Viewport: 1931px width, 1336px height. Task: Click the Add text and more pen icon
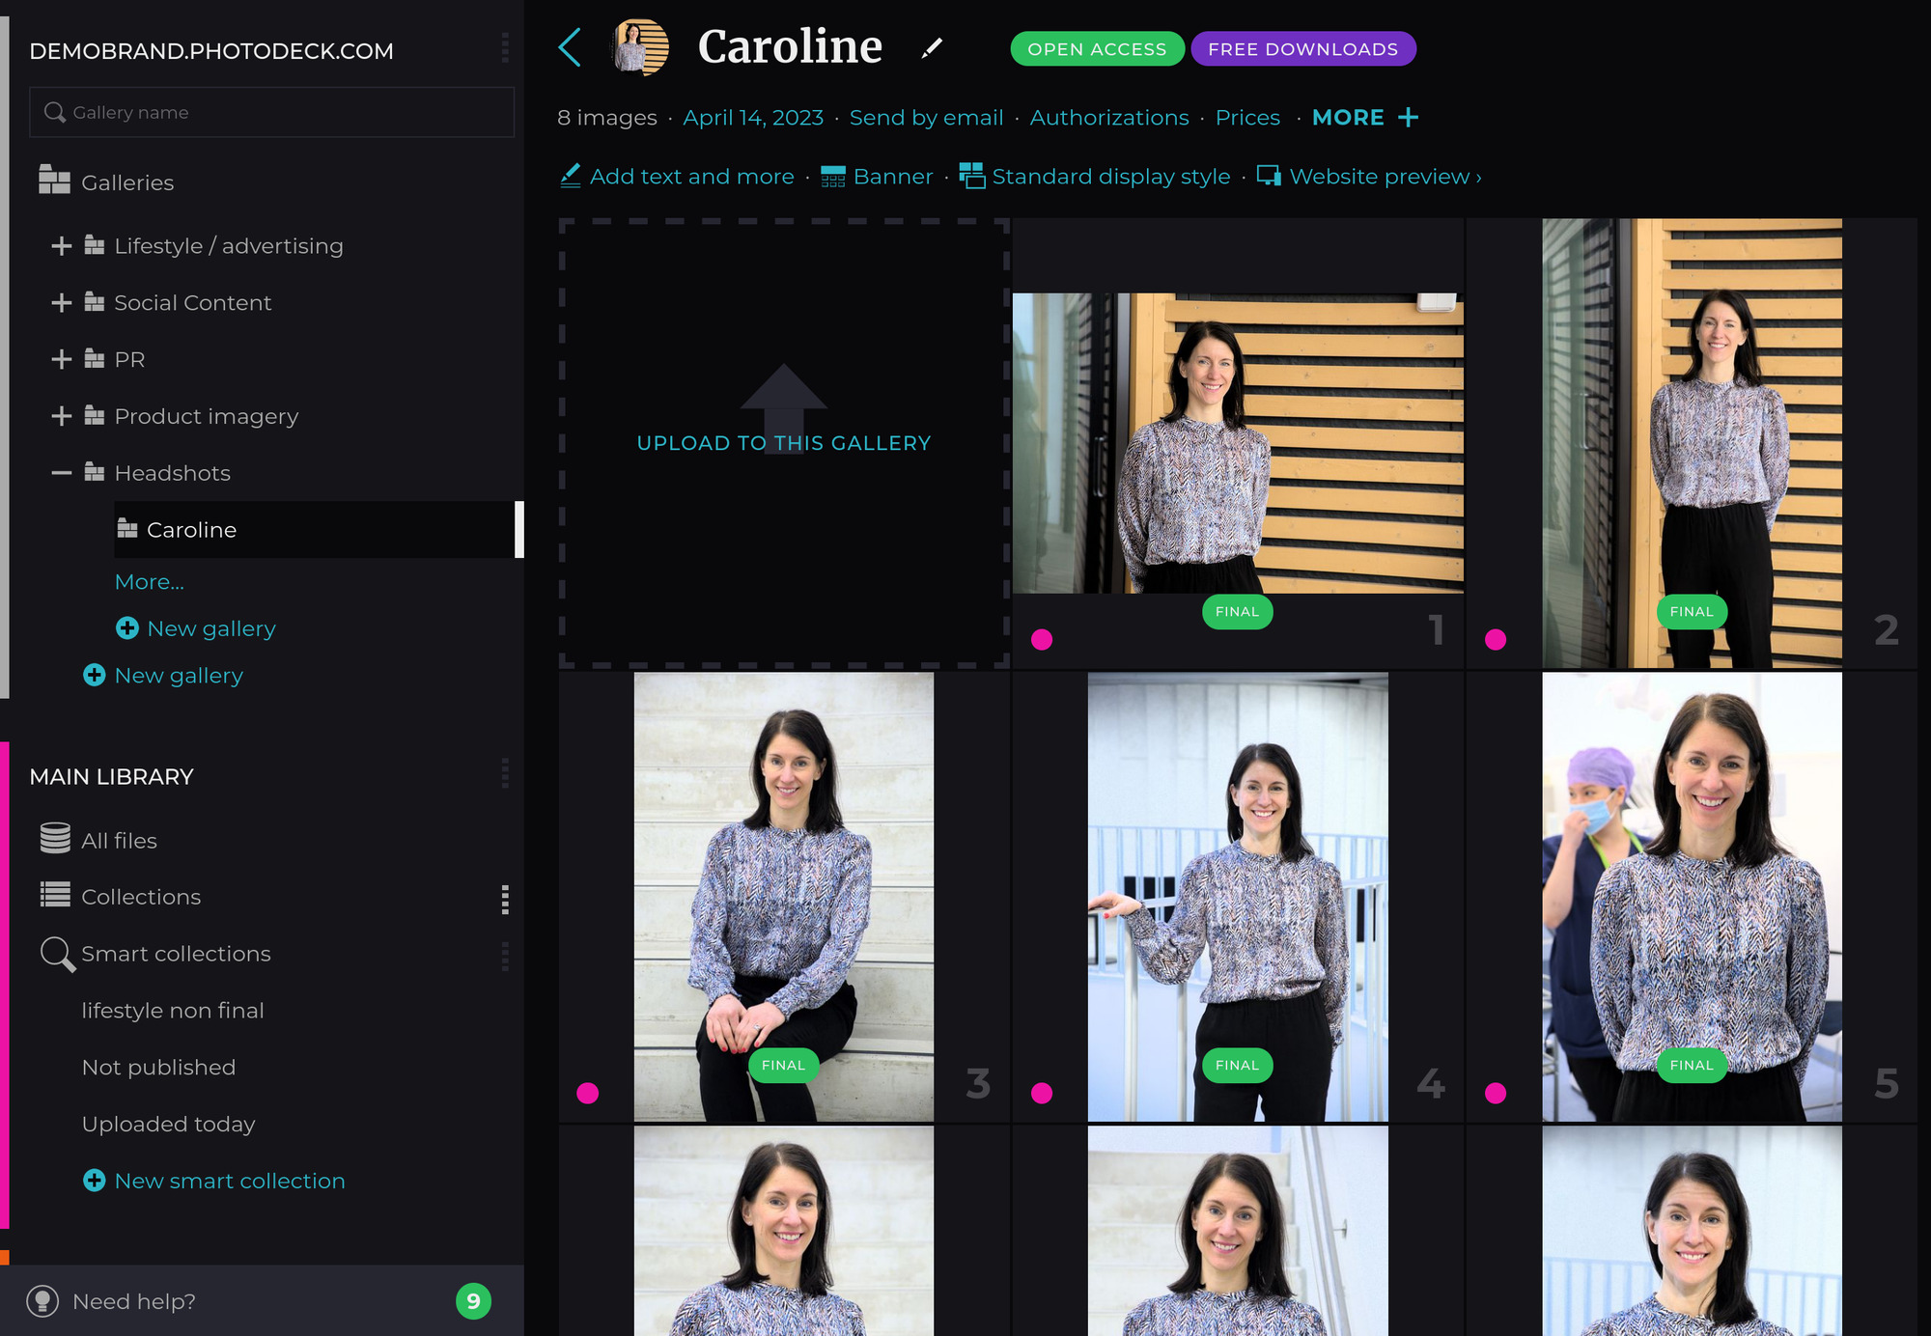tap(571, 176)
